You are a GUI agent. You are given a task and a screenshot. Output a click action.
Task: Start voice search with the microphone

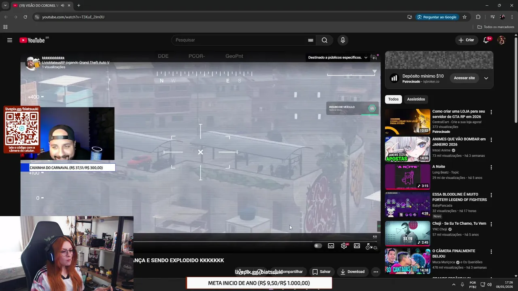343,40
